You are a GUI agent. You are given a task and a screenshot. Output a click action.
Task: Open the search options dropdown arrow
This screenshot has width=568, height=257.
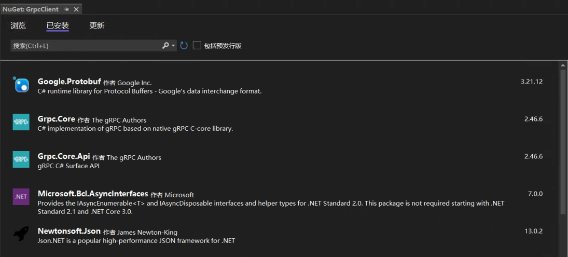tap(173, 46)
